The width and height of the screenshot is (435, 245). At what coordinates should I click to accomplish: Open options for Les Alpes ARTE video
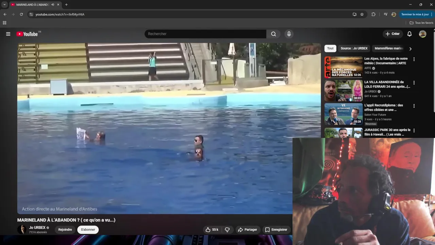414,59
